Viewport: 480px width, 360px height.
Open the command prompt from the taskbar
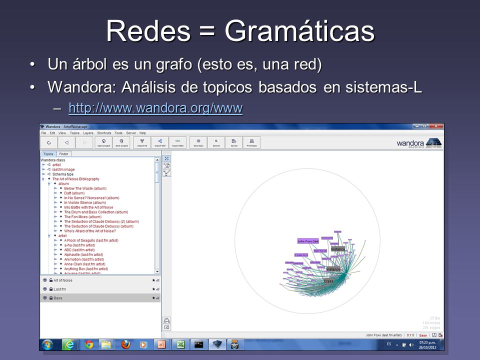click(x=199, y=345)
